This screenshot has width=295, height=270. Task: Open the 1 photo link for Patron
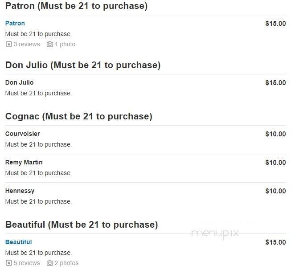(65, 44)
